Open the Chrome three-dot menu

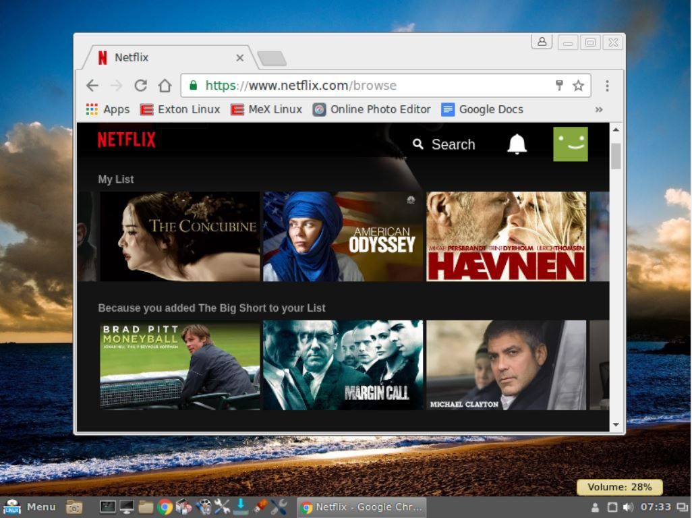coord(607,86)
